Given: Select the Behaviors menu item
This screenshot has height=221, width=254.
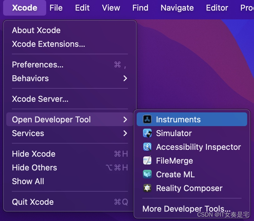Looking at the screenshot, I should tap(70, 78).
